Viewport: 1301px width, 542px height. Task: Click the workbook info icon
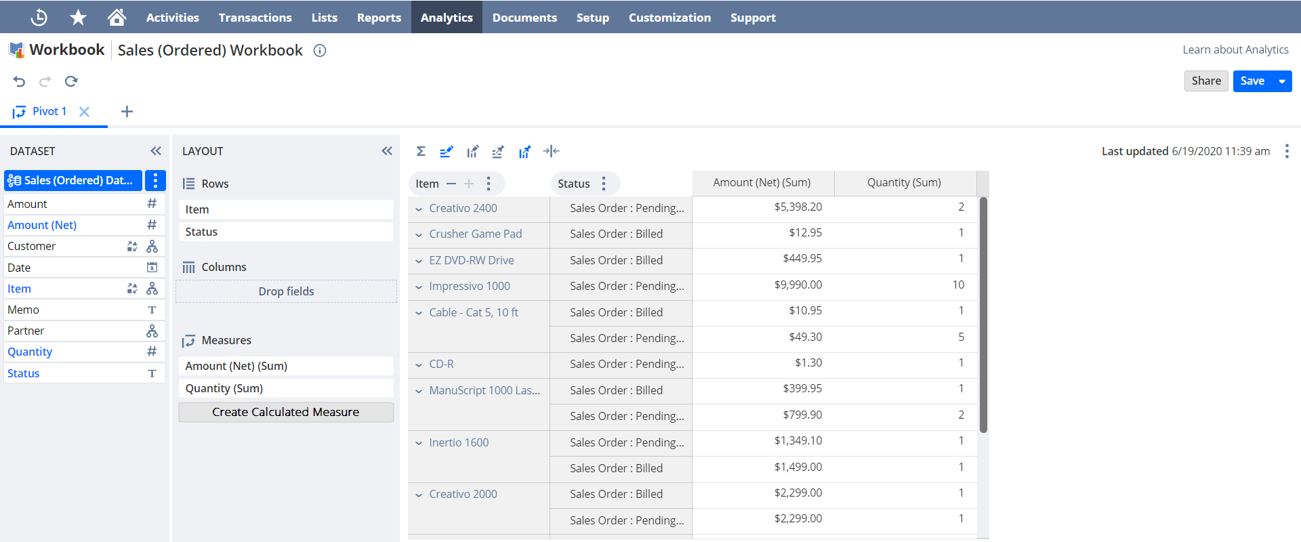[x=320, y=50]
